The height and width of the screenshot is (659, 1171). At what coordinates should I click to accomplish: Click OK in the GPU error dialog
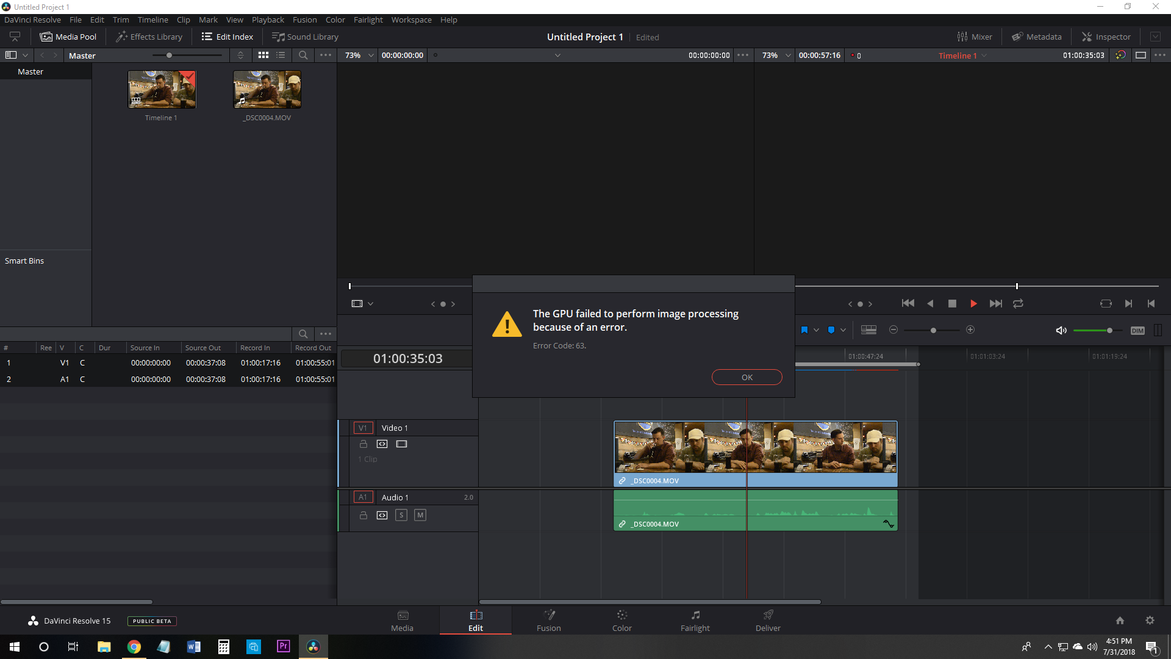[x=747, y=377]
